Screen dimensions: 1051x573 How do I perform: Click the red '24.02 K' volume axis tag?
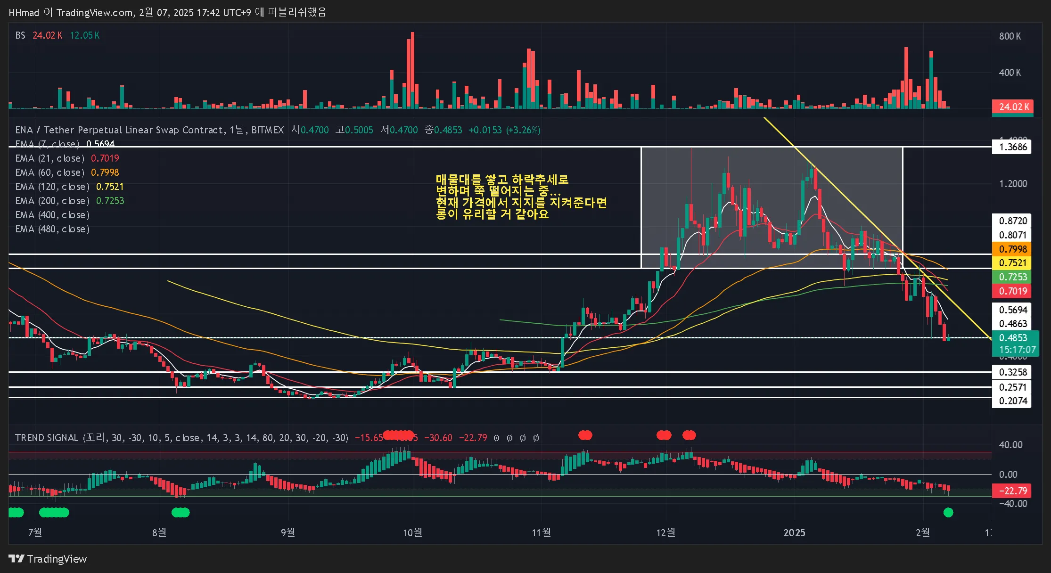(x=1013, y=107)
